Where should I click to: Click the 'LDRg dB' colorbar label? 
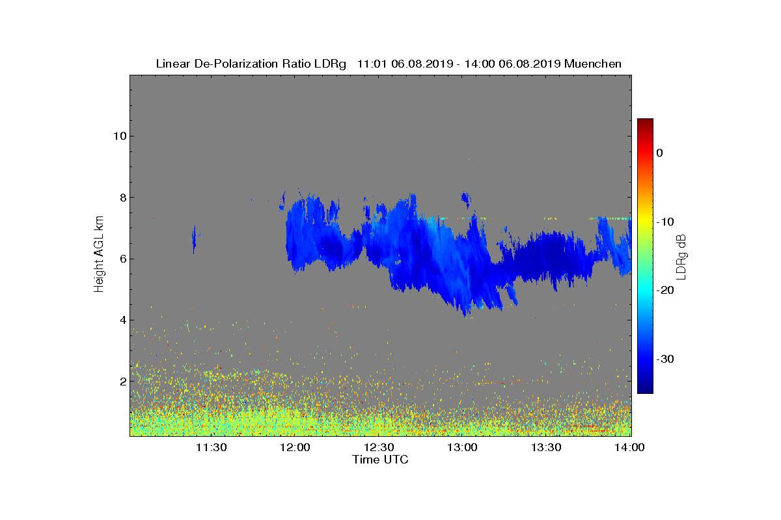(x=681, y=255)
